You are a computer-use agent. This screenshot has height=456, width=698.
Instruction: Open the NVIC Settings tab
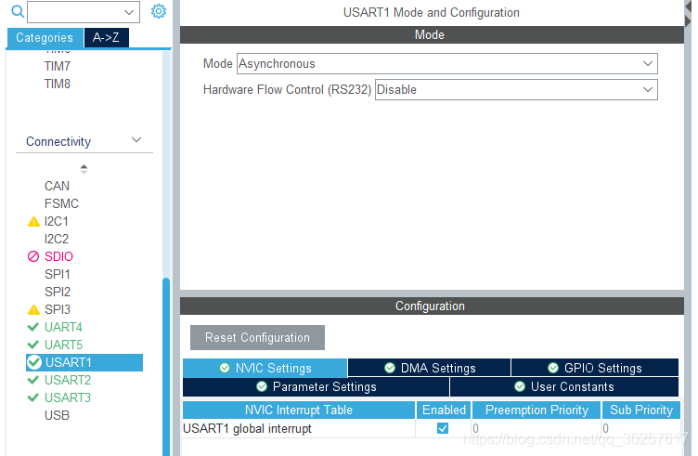pyautogui.click(x=265, y=369)
